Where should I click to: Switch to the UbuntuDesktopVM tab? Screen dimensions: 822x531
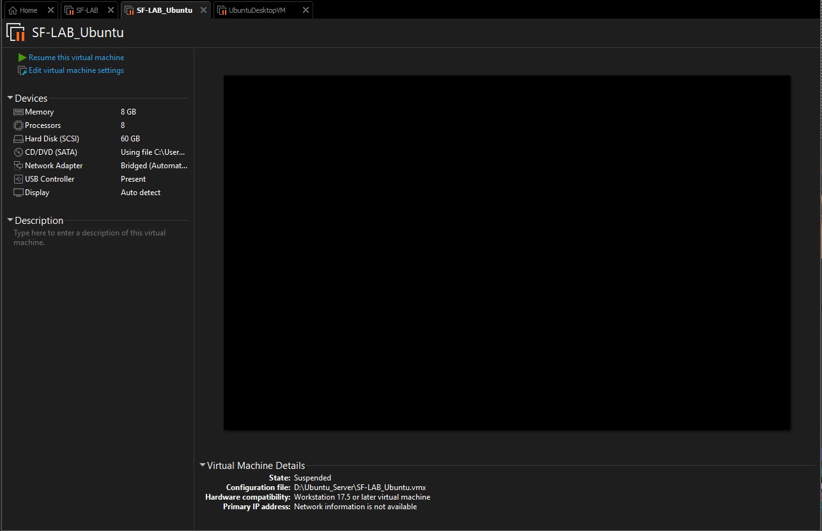[257, 10]
